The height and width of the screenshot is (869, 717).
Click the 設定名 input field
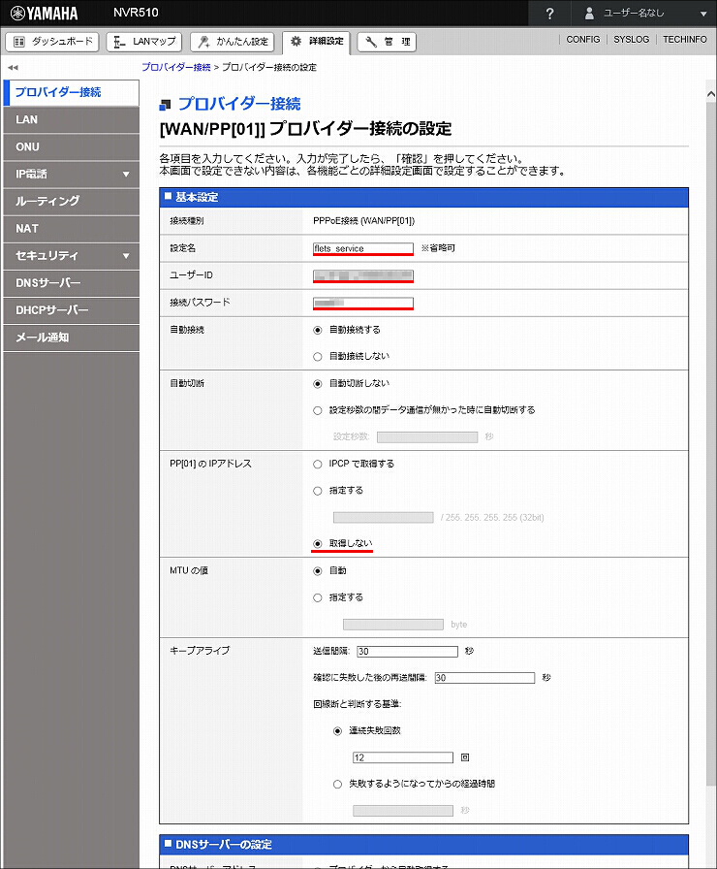[x=363, y=248]
